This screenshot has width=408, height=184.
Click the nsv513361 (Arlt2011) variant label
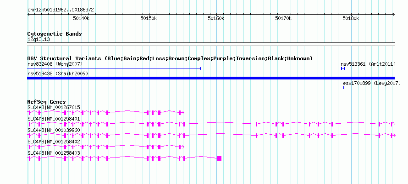point(368,64)
